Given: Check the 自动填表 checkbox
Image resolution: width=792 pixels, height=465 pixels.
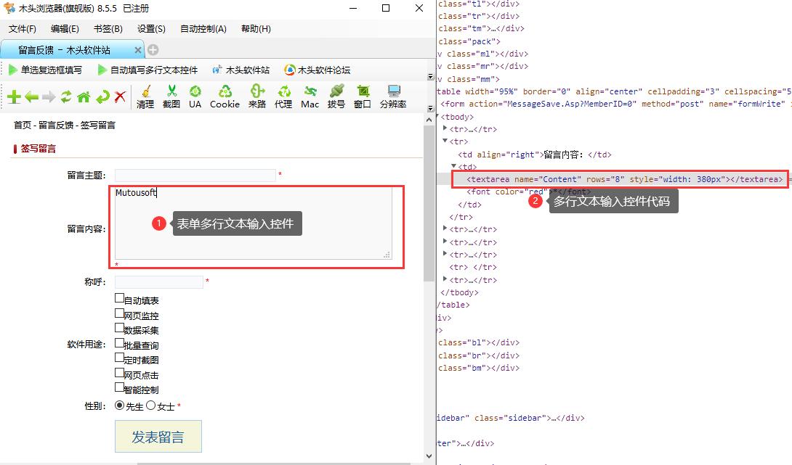Looking at the screenshot, I should tap(119, 298).
